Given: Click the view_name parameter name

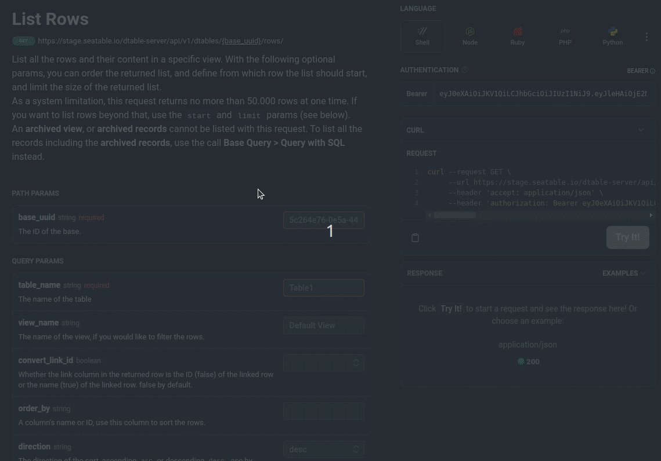Looking at the screenshot, I should coord(38,323).
